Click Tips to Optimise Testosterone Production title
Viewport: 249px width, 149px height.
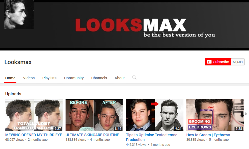(152, 137)
